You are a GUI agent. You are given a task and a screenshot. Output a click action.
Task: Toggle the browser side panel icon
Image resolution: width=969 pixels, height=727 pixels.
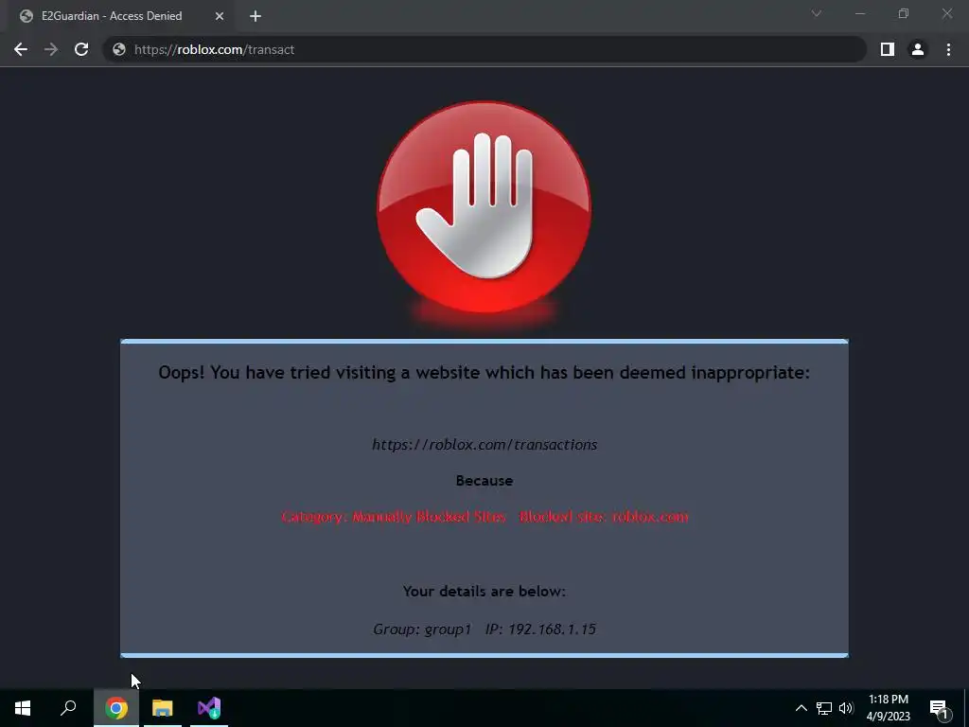888,49
